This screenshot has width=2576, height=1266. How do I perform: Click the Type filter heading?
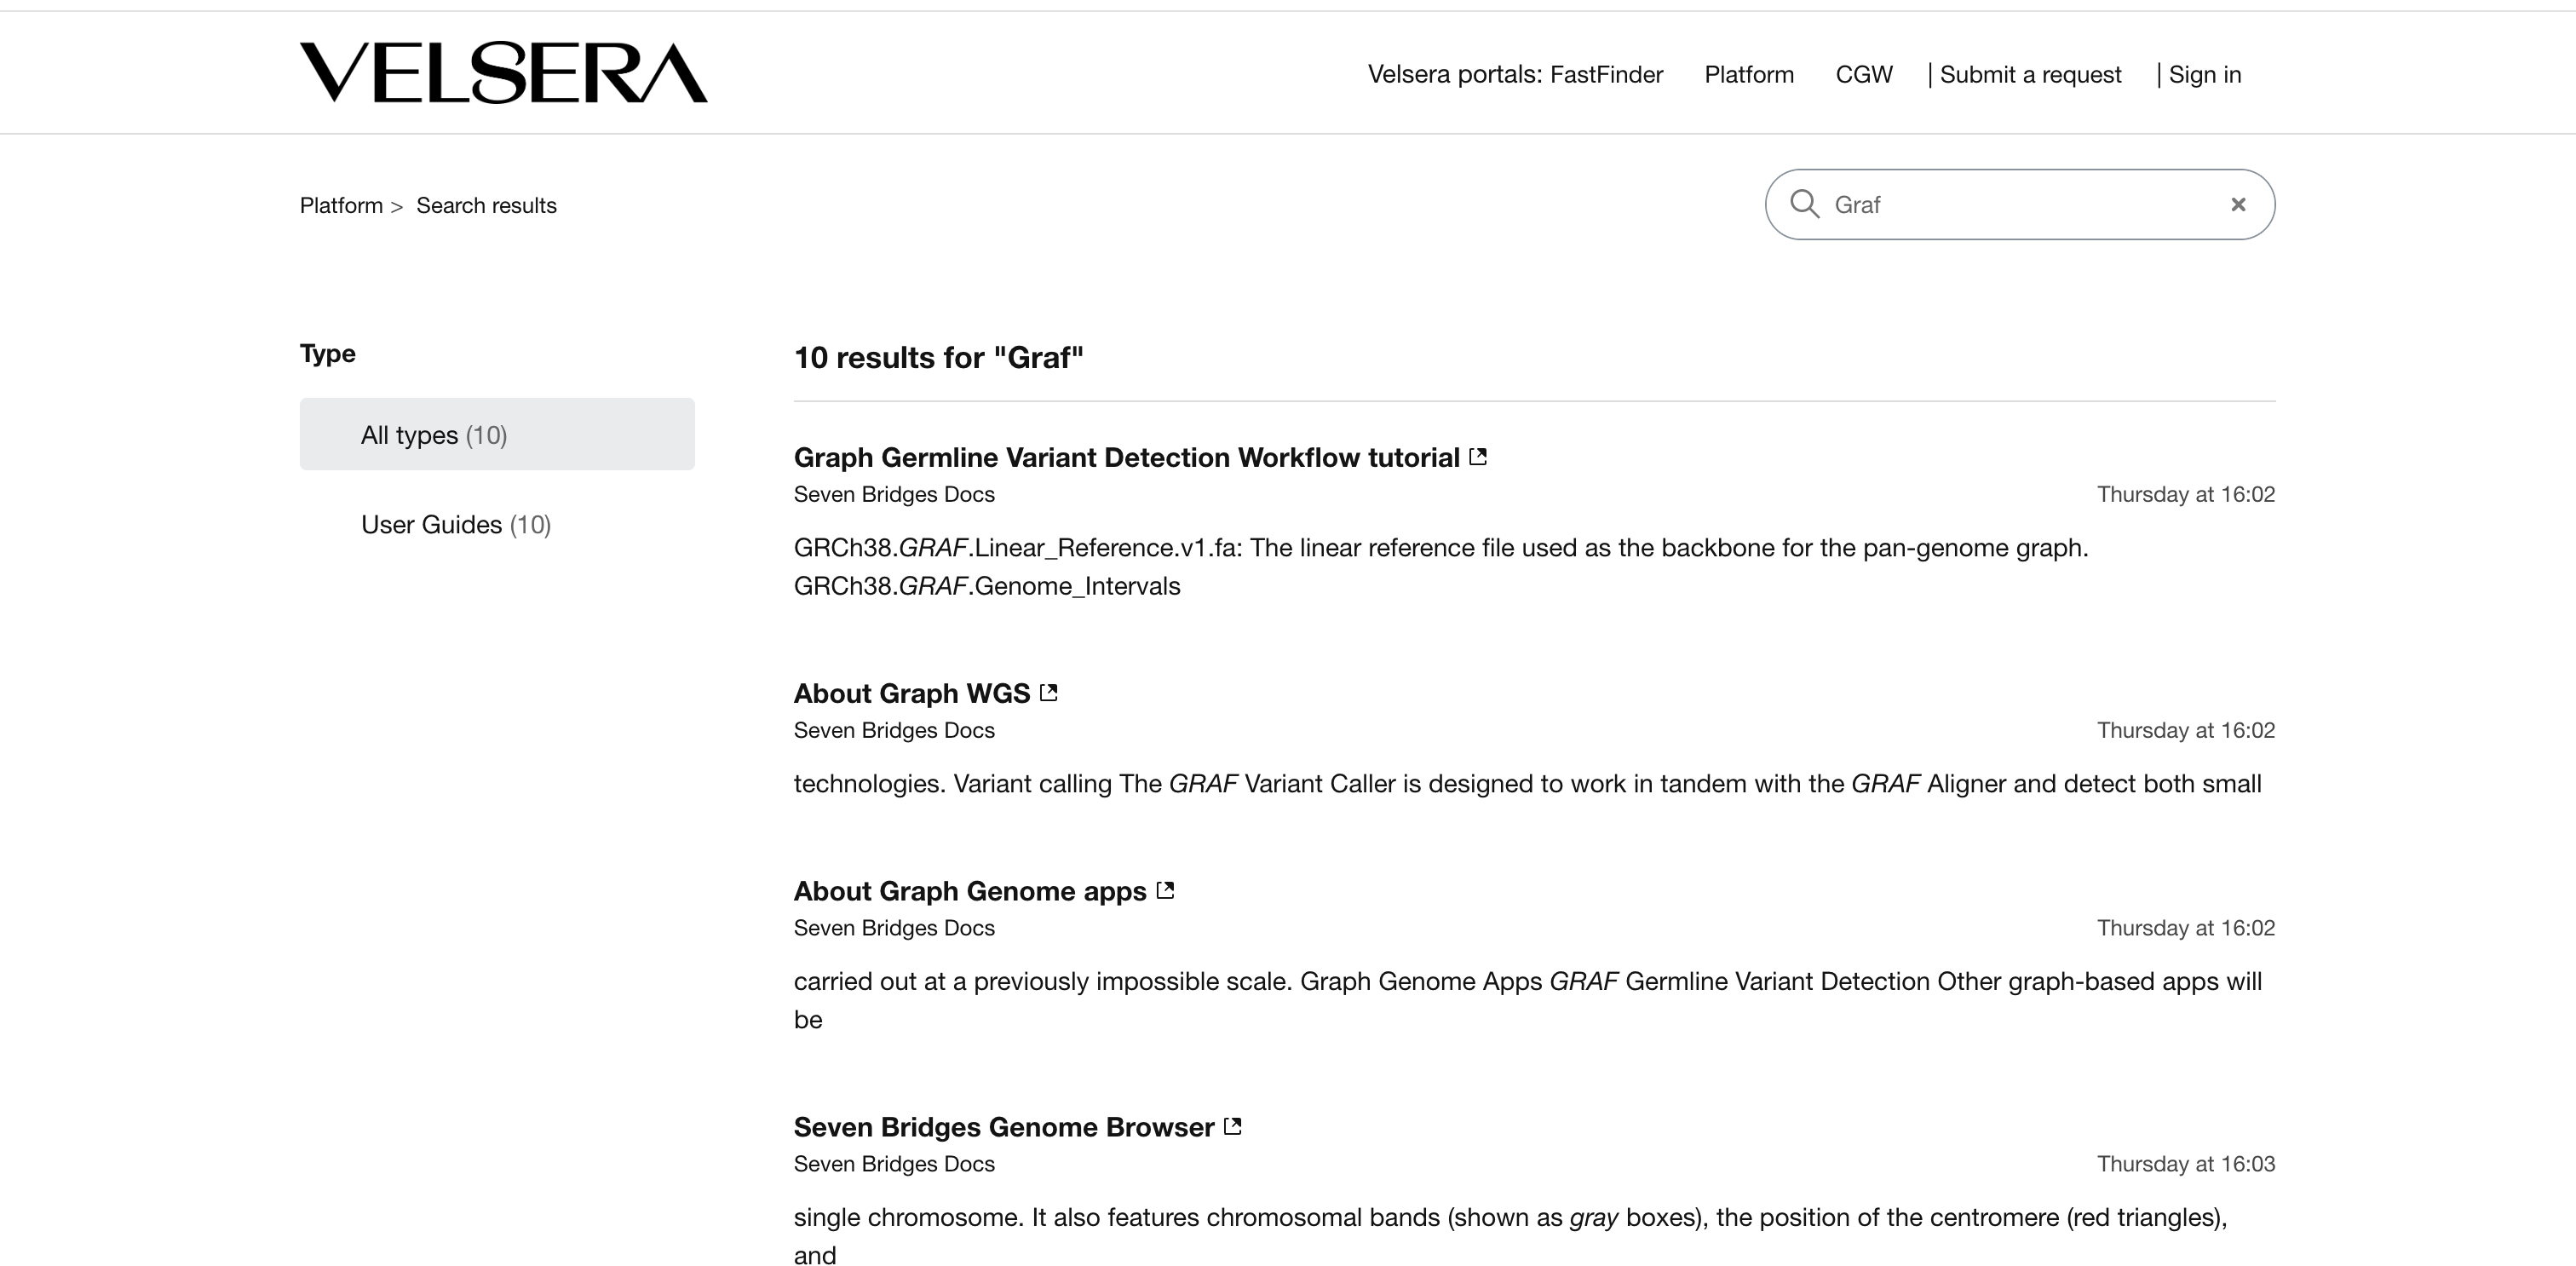click(328, 353)
